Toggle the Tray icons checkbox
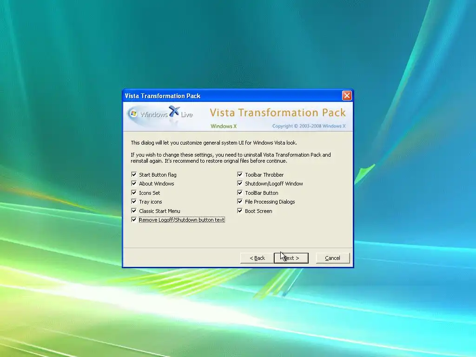Viewport: 476px width, 357px height. 134,202
